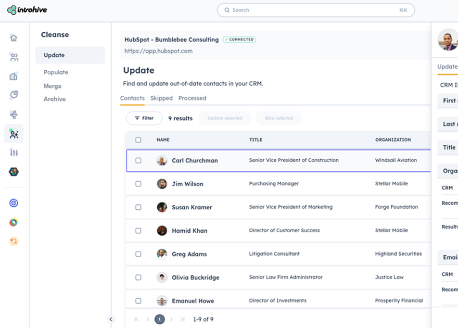This screenshot has height=328, width=458.
Task: Open the Home icon in the sidebar
Action: click(14, 37)
